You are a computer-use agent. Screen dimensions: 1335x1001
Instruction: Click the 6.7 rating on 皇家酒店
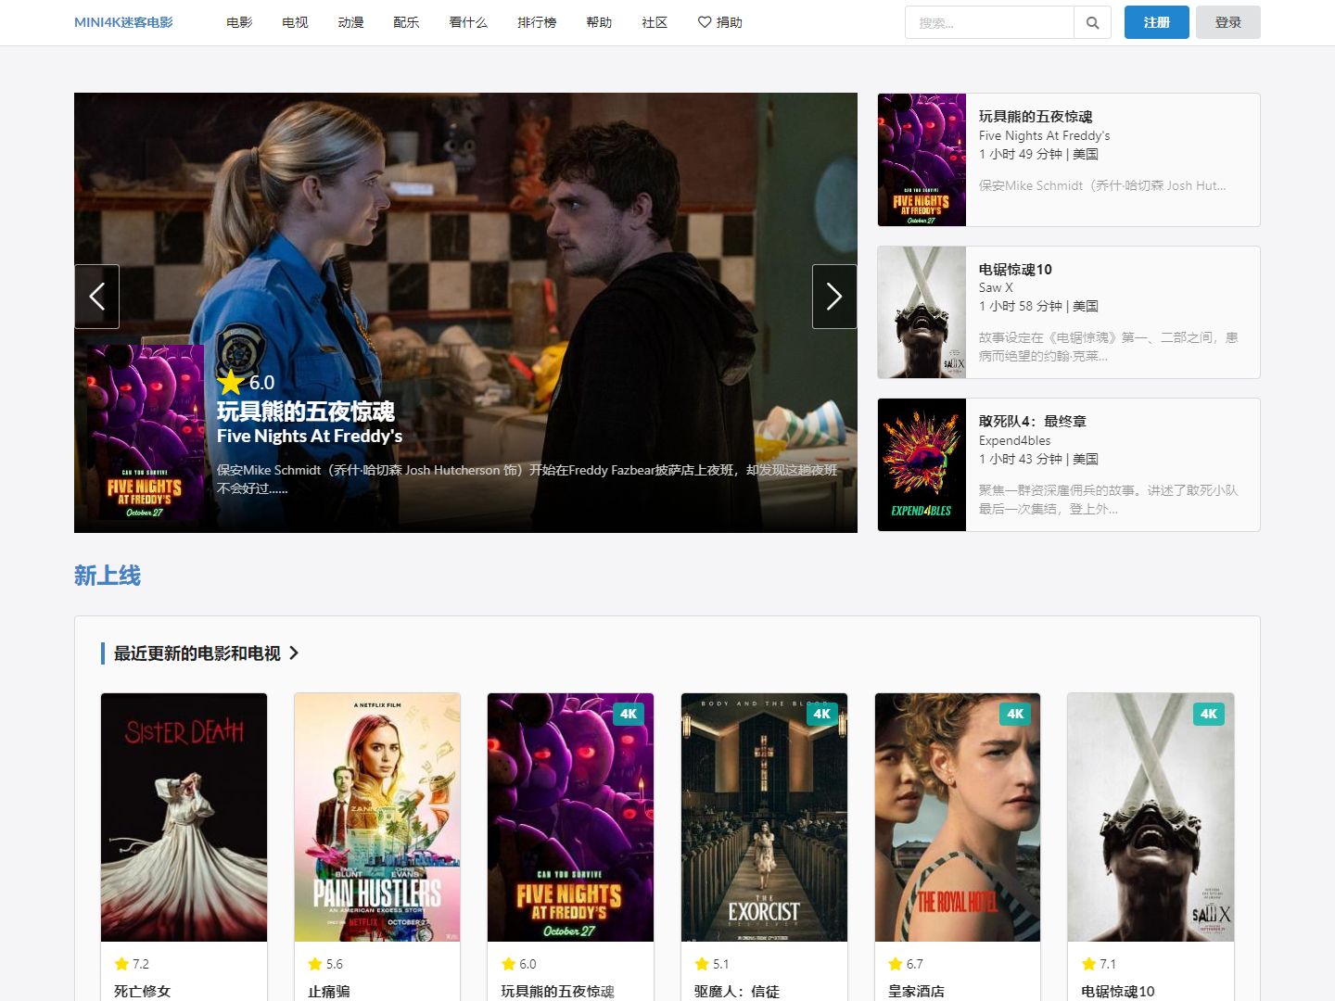[915, 964]
